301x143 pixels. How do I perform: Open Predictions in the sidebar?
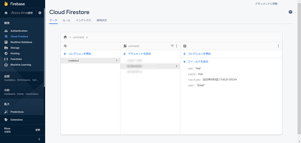click(17, 112)
